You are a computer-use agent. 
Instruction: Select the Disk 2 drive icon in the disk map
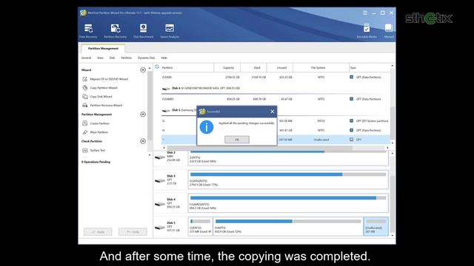pyautogui.click(x=160, y=157)
